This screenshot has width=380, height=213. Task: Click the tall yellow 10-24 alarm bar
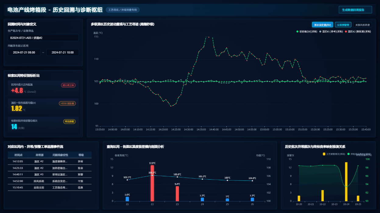pyautogui.click(x=346, y=182)
